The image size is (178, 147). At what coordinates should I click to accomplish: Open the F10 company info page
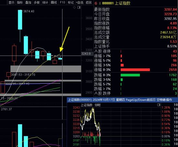click(x=62, y=2)
